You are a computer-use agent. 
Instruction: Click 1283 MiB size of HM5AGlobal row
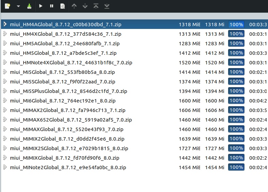190,44
